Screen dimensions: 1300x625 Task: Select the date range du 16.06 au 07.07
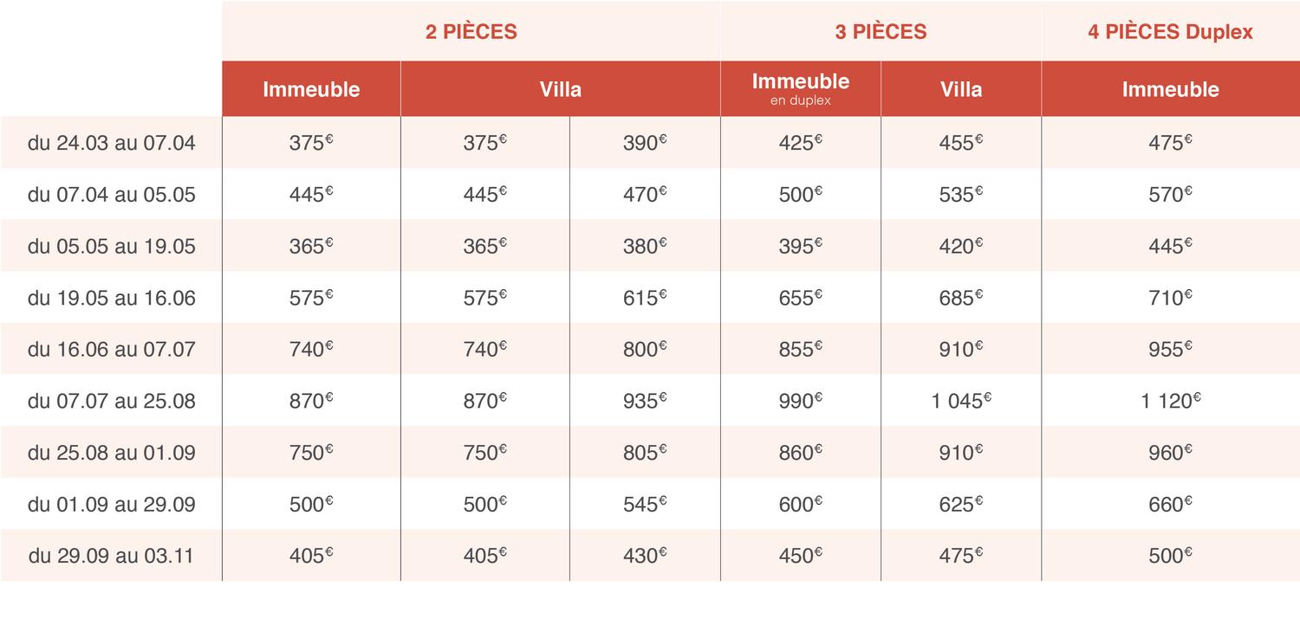pos(111,350)
